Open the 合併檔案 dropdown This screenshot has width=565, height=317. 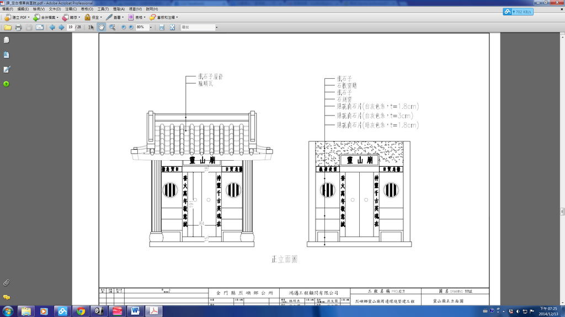[46, 17]
